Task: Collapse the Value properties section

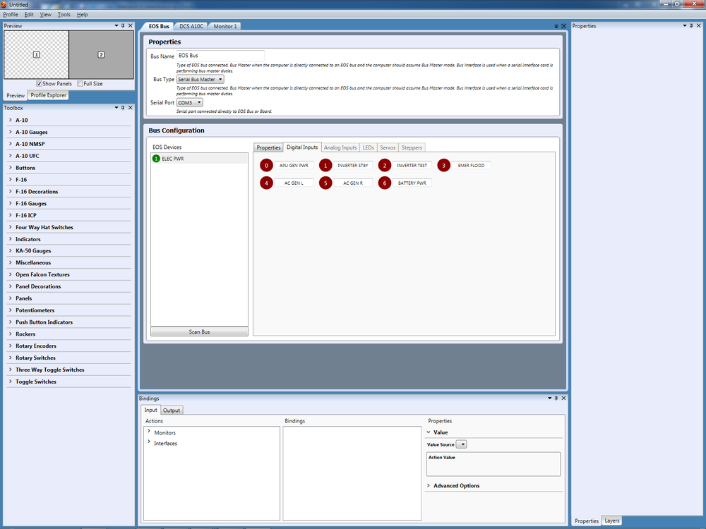Action: click(429, 432)
